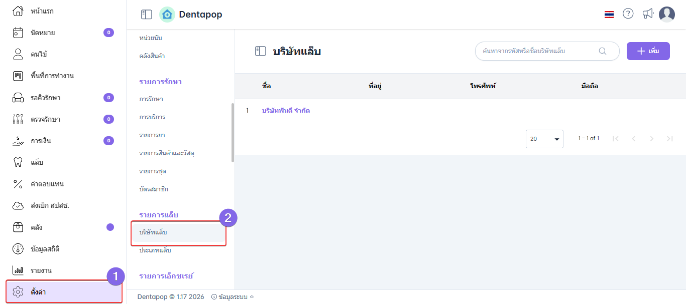Toggle sidebar panel icon beside Dentapop logo
Screen dimensions: 686x304
point(146,15)
